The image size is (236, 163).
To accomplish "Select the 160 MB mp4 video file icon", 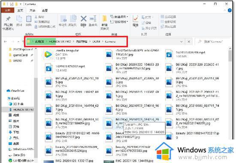I will (x=169, y=55).
